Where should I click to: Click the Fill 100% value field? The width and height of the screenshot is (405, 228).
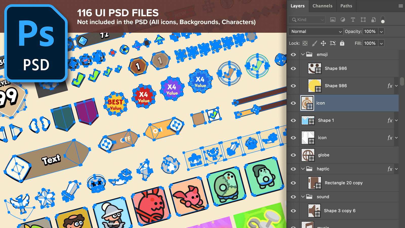(x=370, y=43)
